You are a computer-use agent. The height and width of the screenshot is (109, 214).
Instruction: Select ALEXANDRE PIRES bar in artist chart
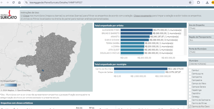point(136,30)
